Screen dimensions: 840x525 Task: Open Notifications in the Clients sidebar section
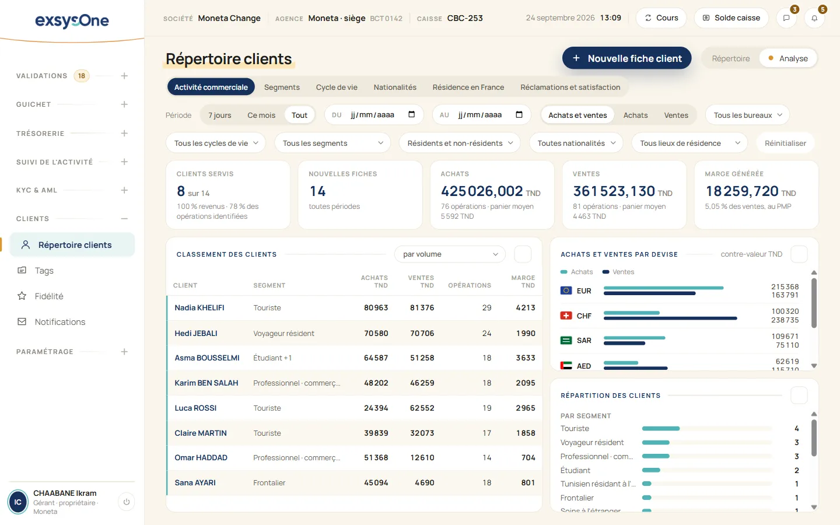(x=72, y=322)
